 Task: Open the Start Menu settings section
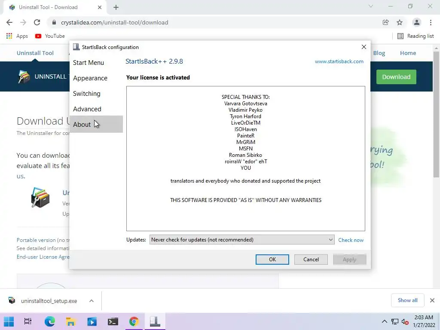tap(89, 63)
